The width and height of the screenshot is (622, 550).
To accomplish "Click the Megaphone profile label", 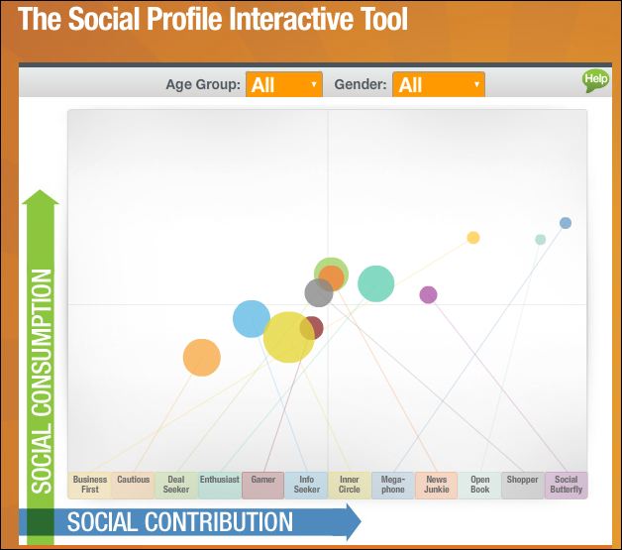I will tap(393, 485).
